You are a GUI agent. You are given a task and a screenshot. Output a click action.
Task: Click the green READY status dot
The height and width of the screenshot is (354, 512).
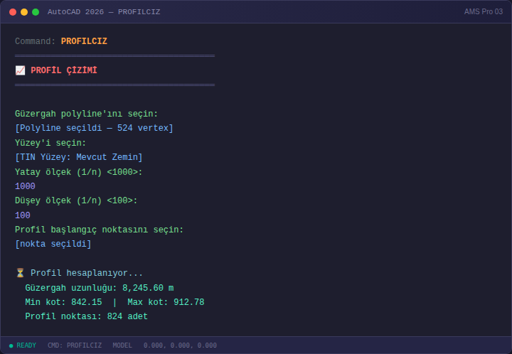pyautogui.click(x=11, y=345)
